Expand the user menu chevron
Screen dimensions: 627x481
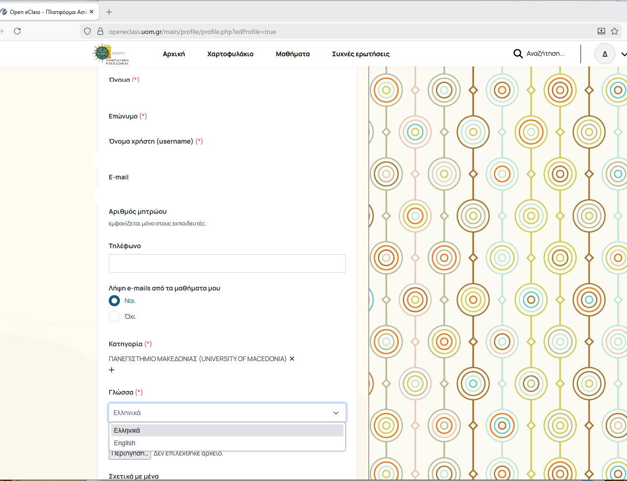click(623, 54)
